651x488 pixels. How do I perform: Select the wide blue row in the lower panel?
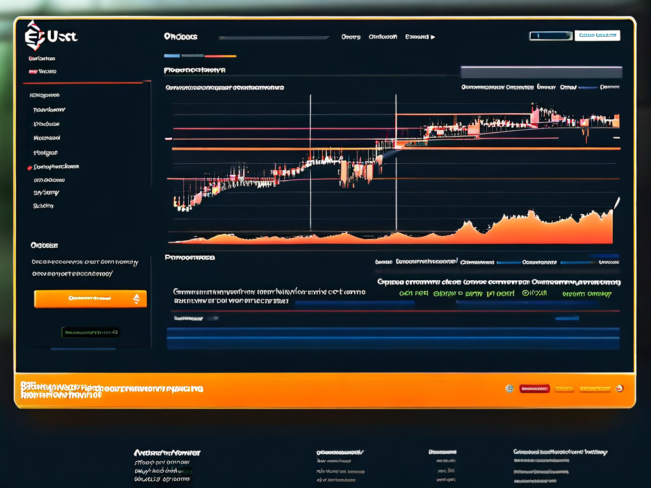pos(392,338)
